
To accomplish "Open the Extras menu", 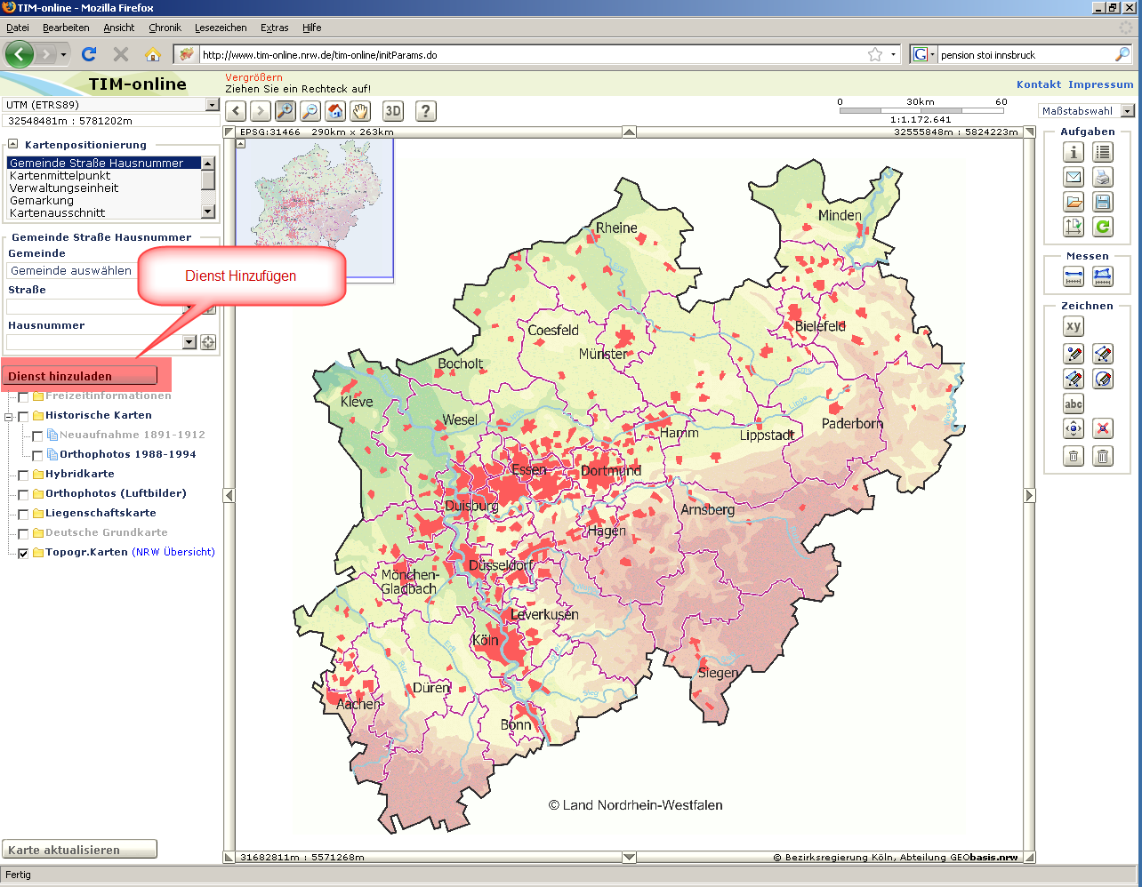I will click(x=274, y=28).
